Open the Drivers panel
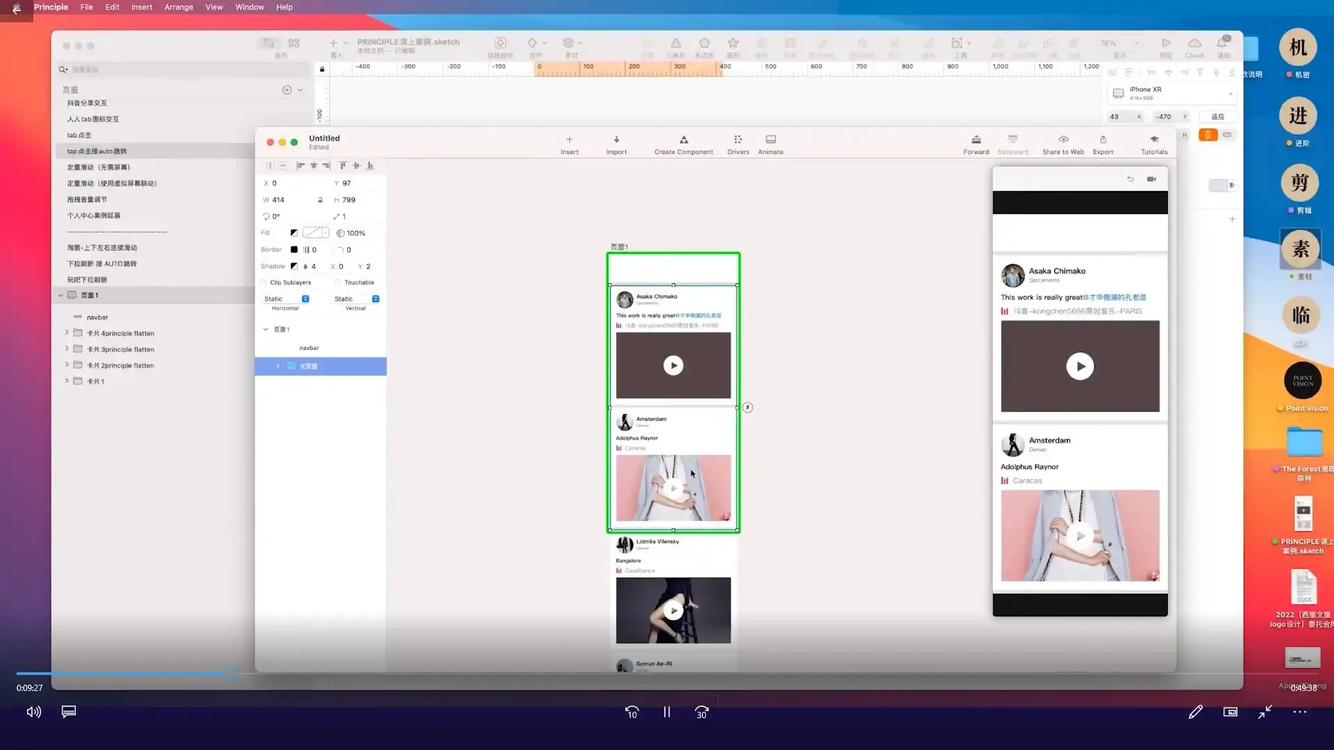 (738, 140)
